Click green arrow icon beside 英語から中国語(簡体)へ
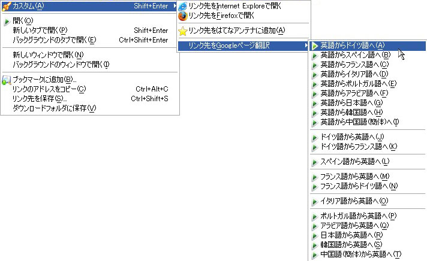 315,123
